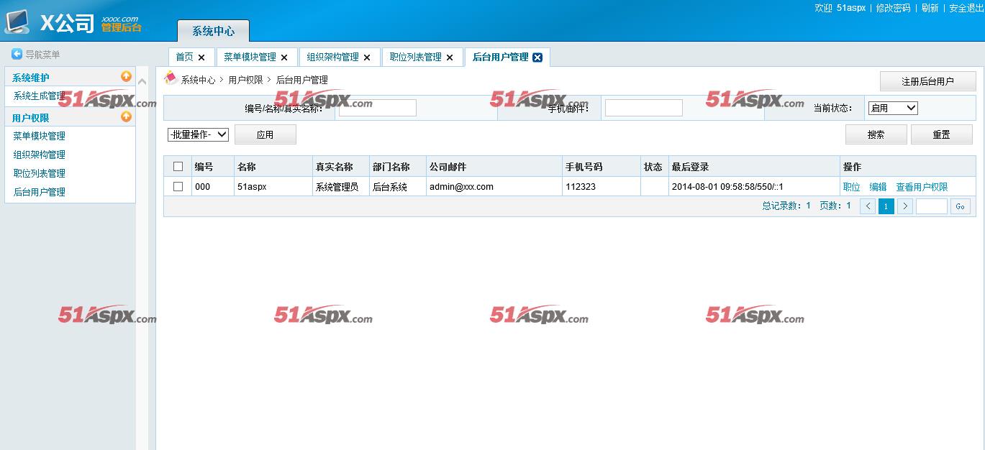Image resolution: width=985 pixels, height=450 pixels.
Task: Click the 修改密码 link at top
Action: [x=893, y=8]
